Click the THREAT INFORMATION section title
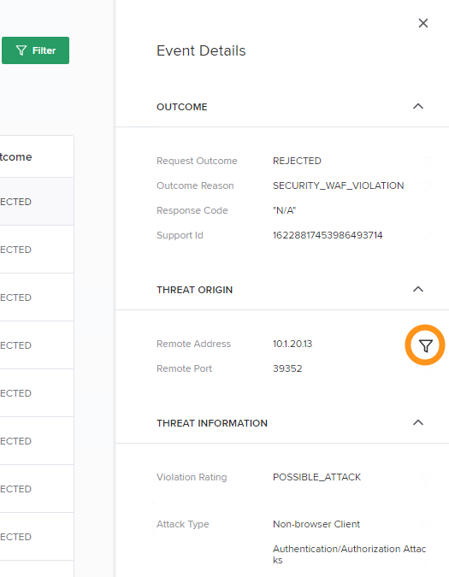449x577 pixels. (212, 423)
